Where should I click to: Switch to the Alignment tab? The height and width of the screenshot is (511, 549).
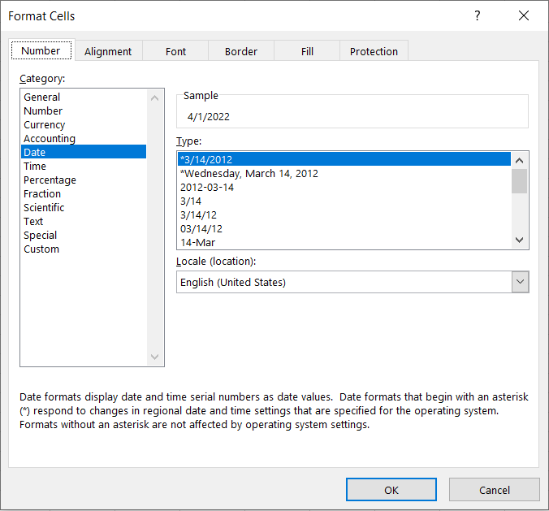point(108,51)
